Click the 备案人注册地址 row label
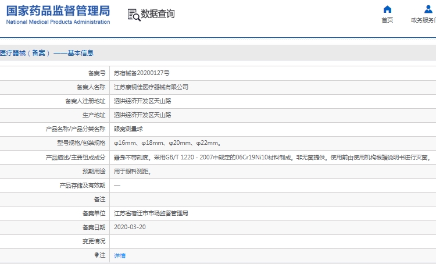The width and height of the screenshot is (436, 267). click(85, 101)
